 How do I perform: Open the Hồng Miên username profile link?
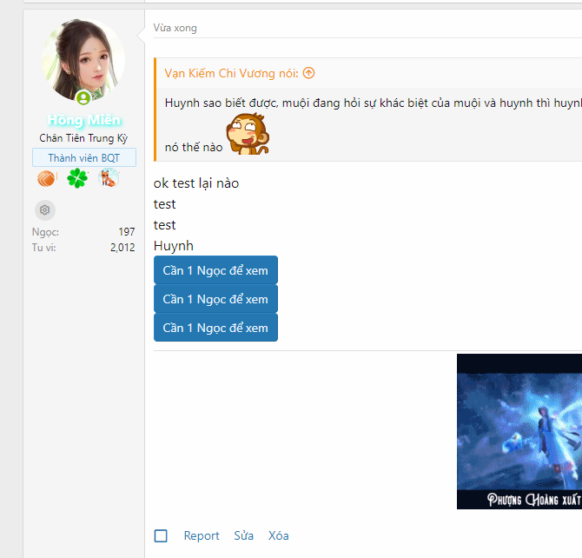click(84, 120)
